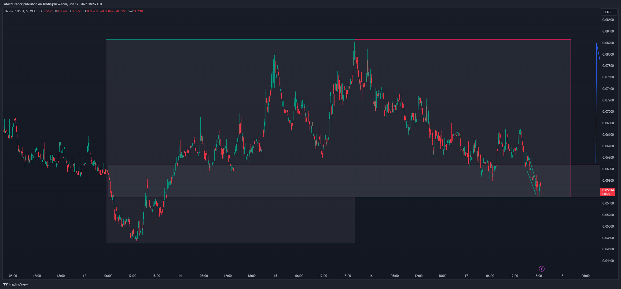Click the 0.06200 price axis label

pyautogui.click(x=608, y=158)
